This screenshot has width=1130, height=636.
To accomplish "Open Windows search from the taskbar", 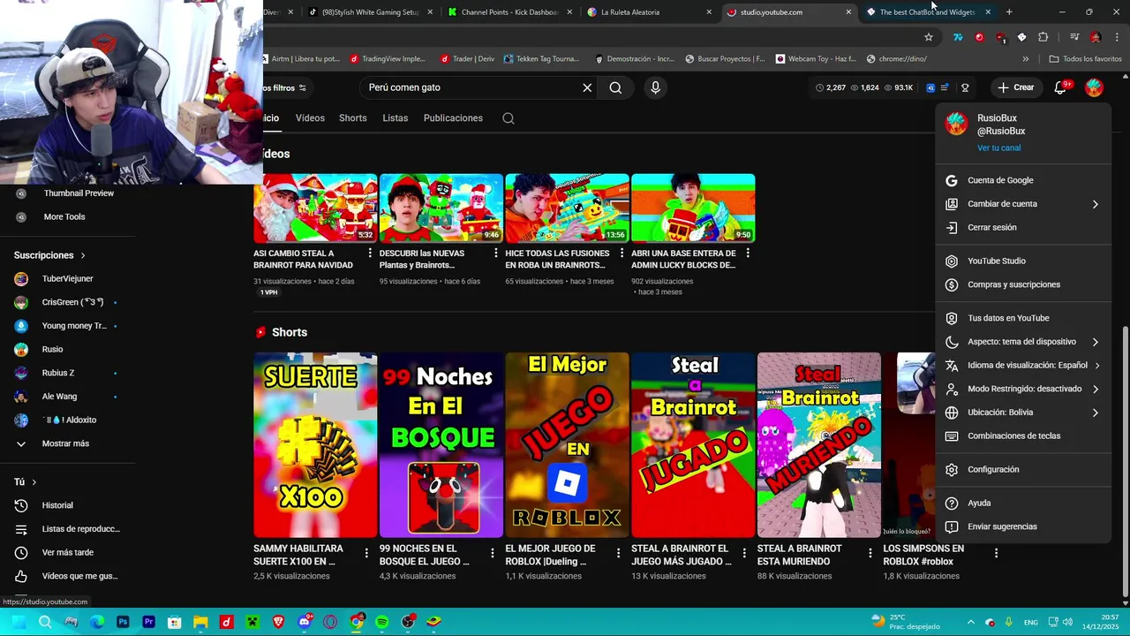I will [x=45, y=622].
